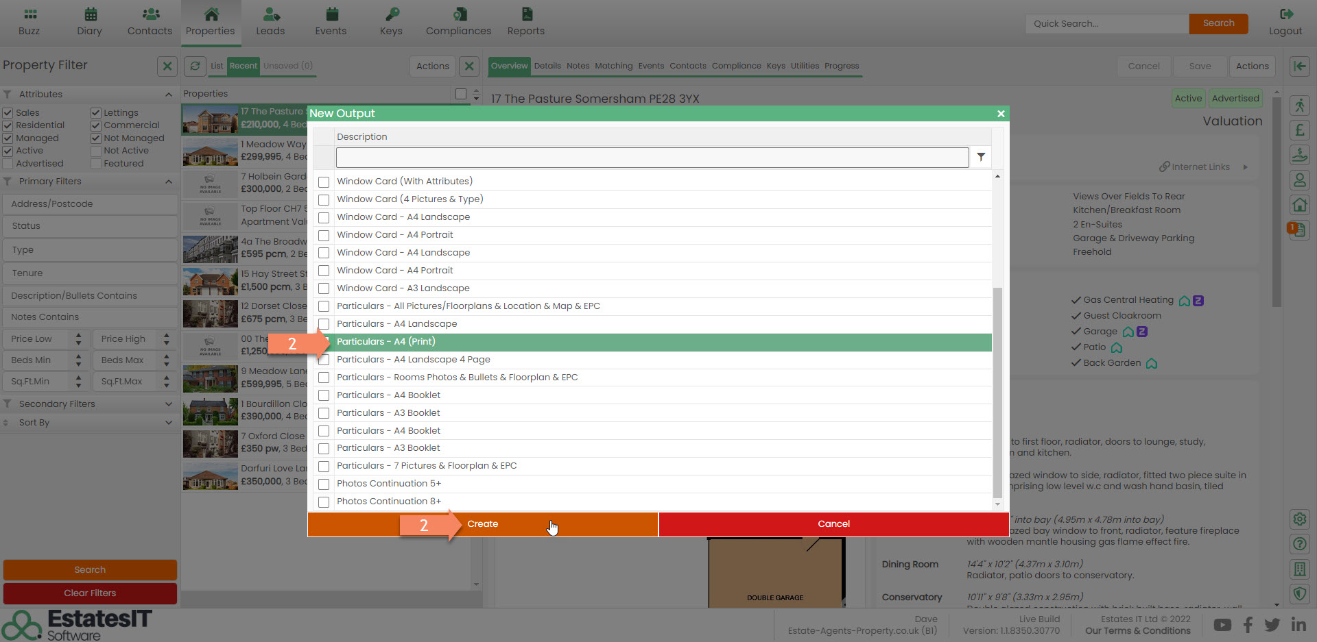Open the Compliances module icon
The image size is (1317, 642).
coord(458,14)
